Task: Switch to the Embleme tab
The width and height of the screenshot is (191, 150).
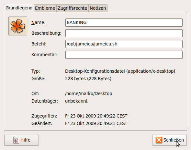Action: click(45, 8)
